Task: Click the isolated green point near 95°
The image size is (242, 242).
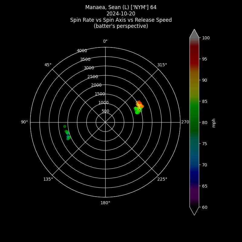Action: pyautogui.click(x=65, y=126)
